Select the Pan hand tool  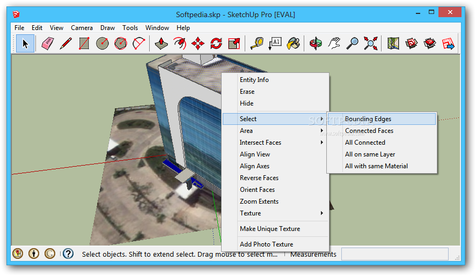tap(334, 43)
